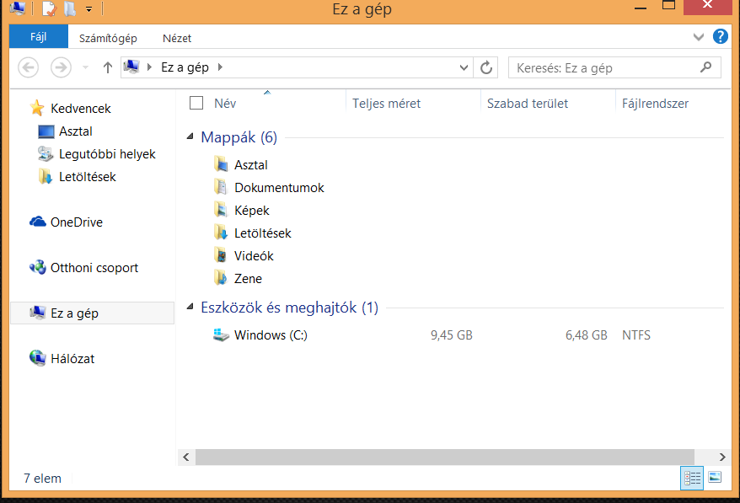Screen dimensions: 740x503
Task: Collapse the Mappák (6) group
Action: [x=190, y=136]
